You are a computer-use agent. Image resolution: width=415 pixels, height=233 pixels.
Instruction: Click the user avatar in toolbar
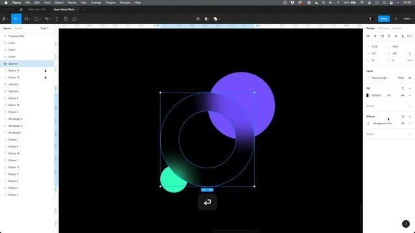pyautogui.click(x=371, y=19)
